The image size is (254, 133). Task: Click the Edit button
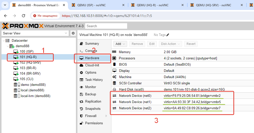tap(152, 44)
